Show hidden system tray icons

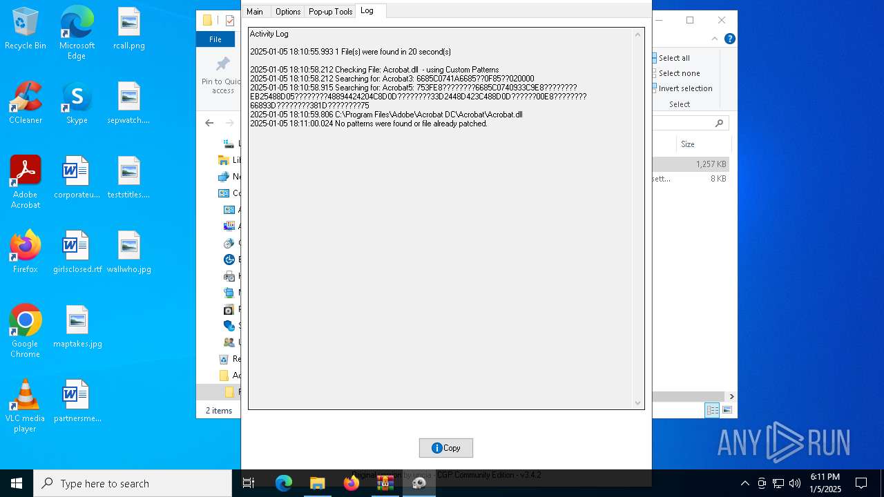point(744,483)
